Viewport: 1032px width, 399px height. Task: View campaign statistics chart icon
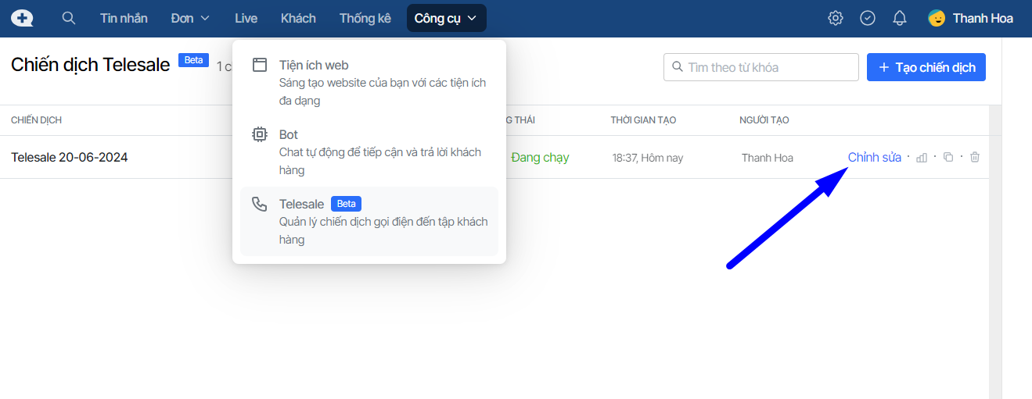(922, 158)
